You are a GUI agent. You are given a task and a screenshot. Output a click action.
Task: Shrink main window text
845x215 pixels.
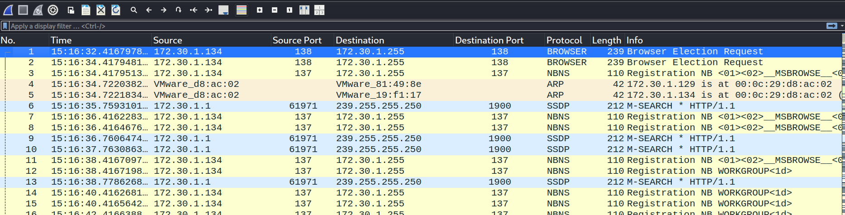[x=275, y=10]
